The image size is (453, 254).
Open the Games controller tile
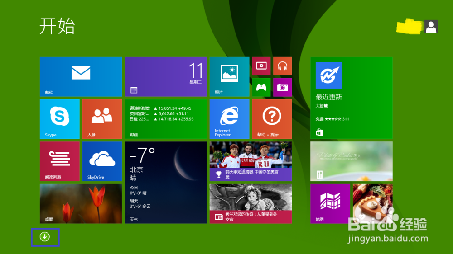pos(261,87)
